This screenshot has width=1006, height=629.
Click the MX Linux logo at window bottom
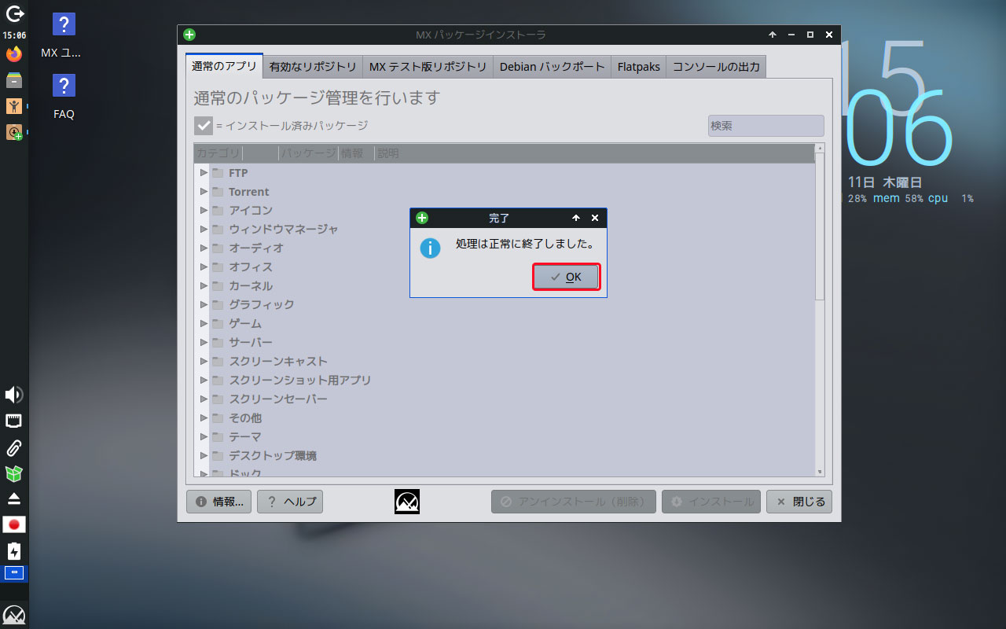point(407,502)
